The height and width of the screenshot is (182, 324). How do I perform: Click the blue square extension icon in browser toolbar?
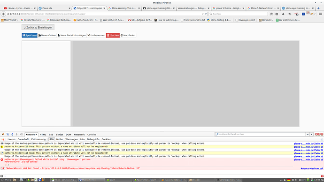(x=303, y=14)
